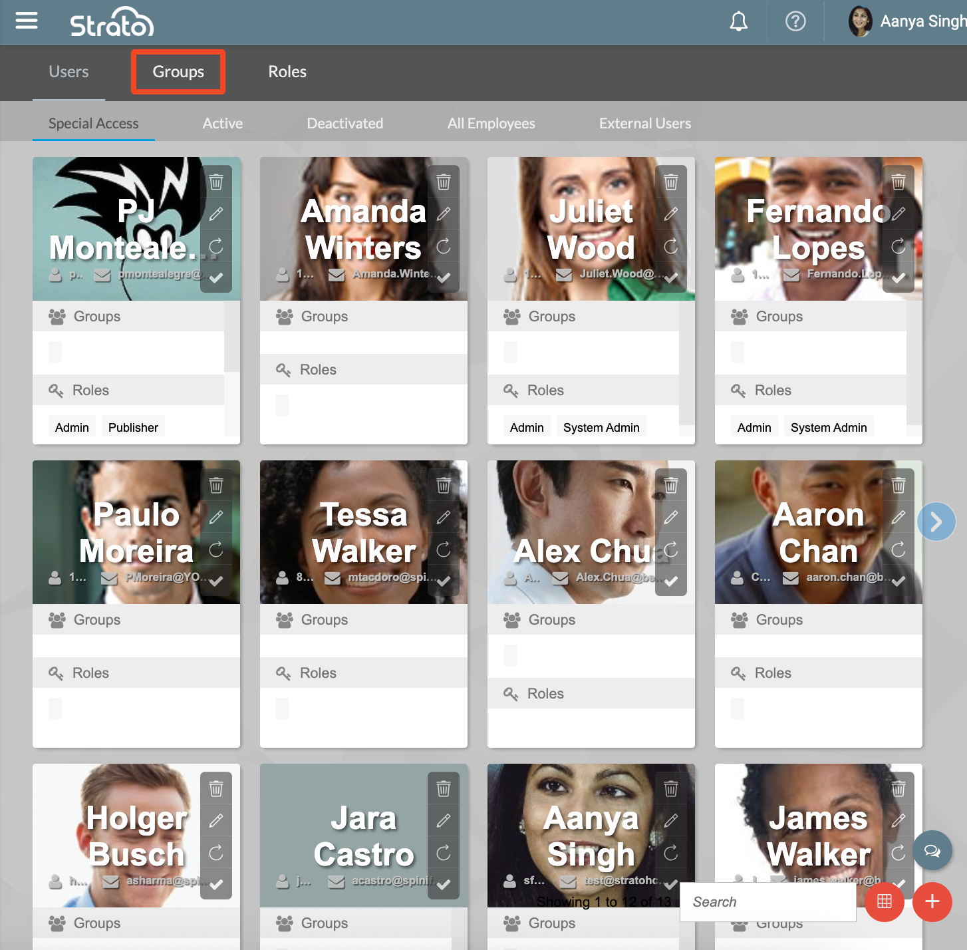This screenshot has width=967, height=950.
Task: Open the hamburger navigation menu
Action: tap(27, 21)
